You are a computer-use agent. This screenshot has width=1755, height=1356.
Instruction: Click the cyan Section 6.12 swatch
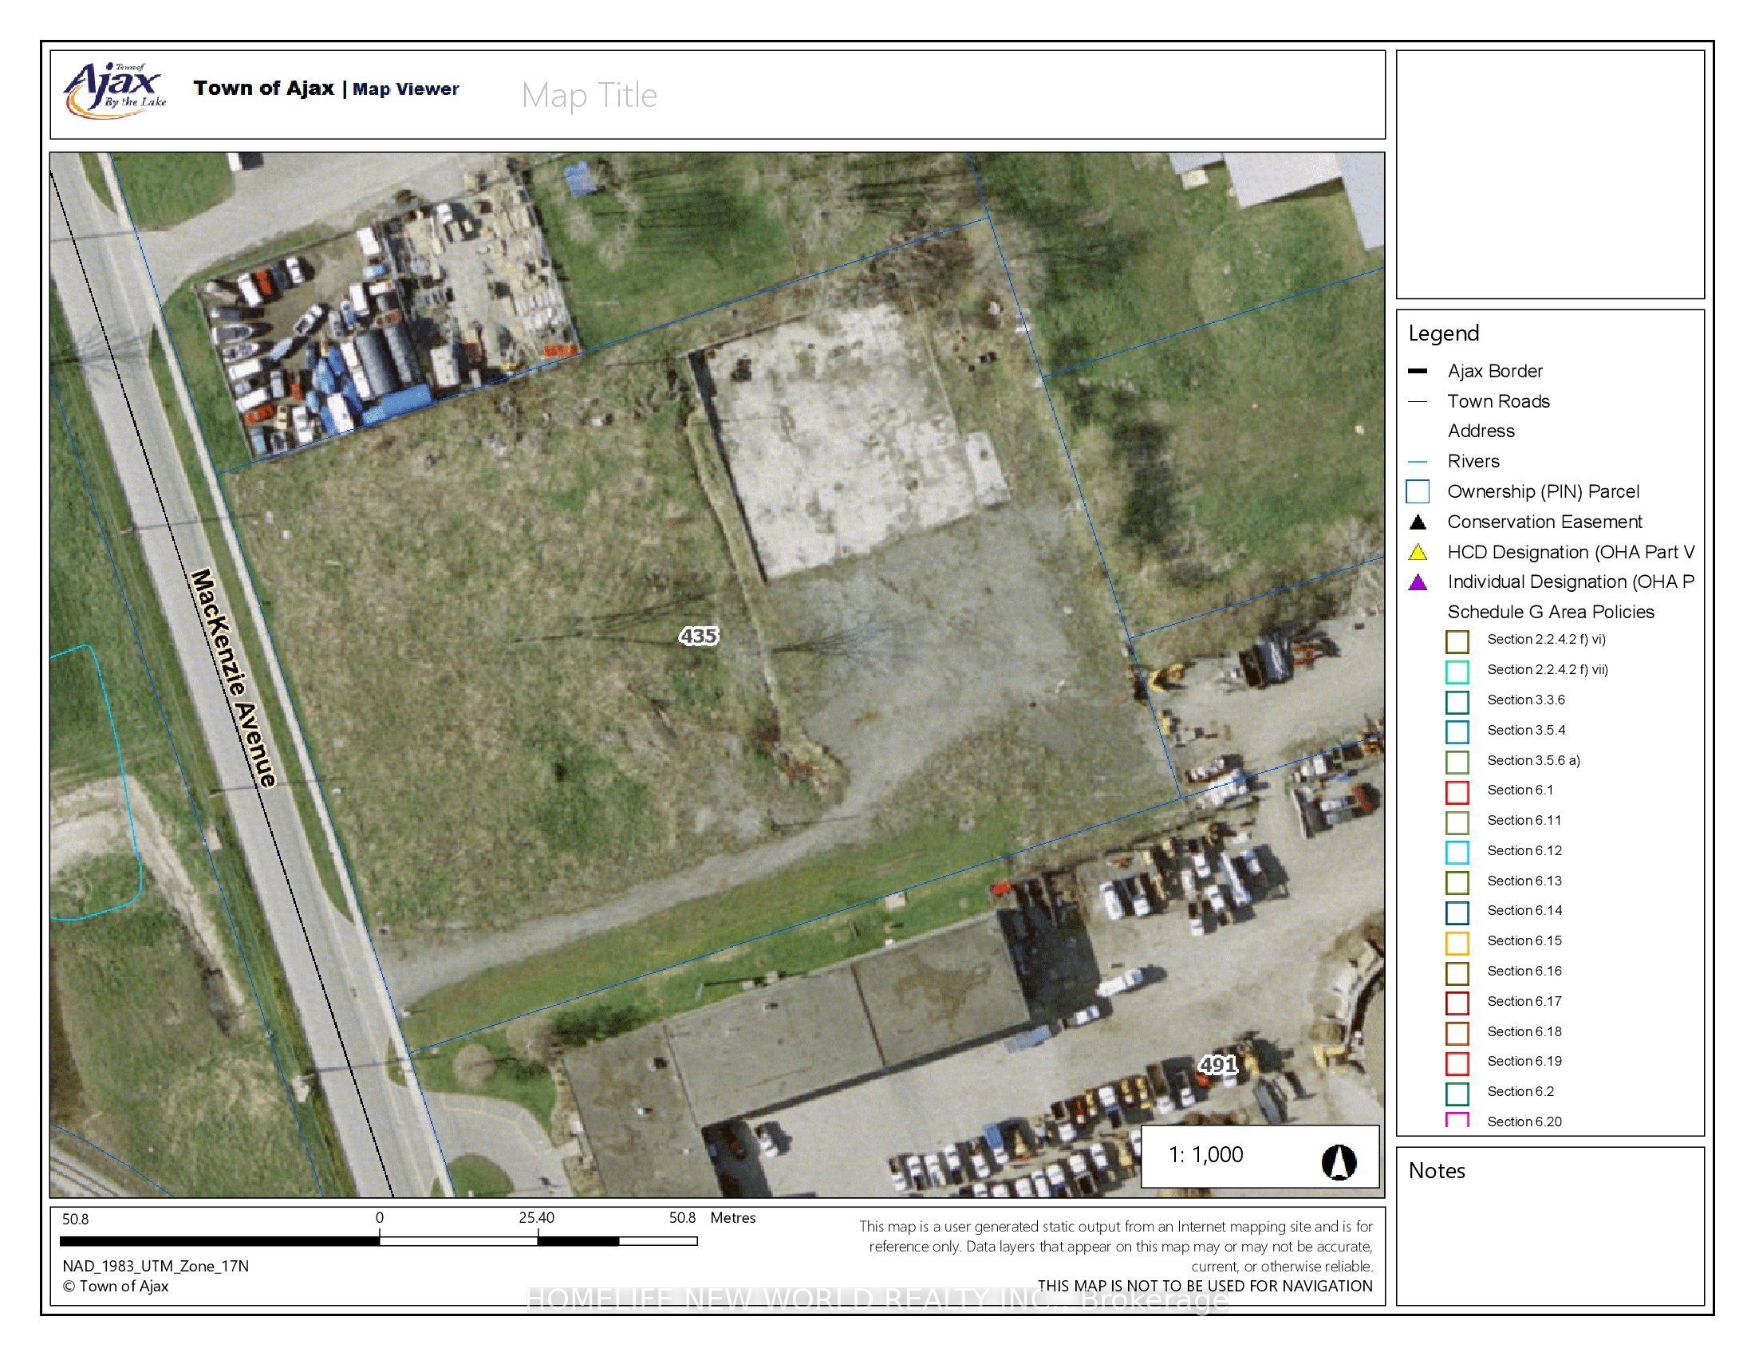[1457, 853]
